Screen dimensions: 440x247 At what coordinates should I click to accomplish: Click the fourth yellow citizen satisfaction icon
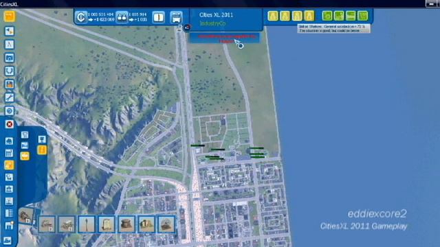coord(309,16)
